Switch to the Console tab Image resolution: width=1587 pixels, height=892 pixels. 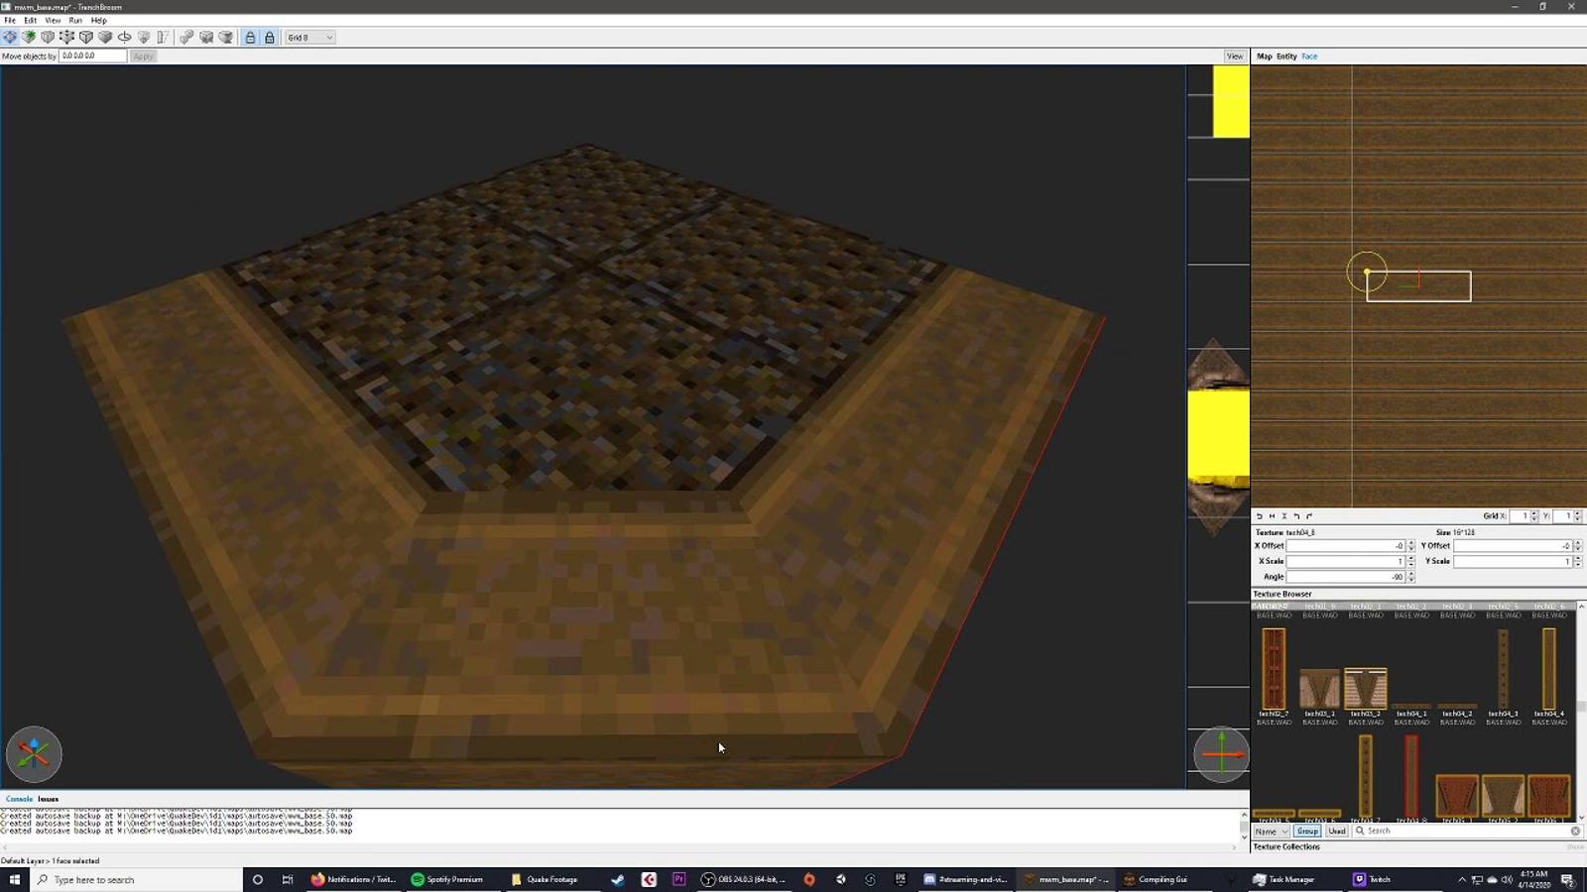[19, 799]
